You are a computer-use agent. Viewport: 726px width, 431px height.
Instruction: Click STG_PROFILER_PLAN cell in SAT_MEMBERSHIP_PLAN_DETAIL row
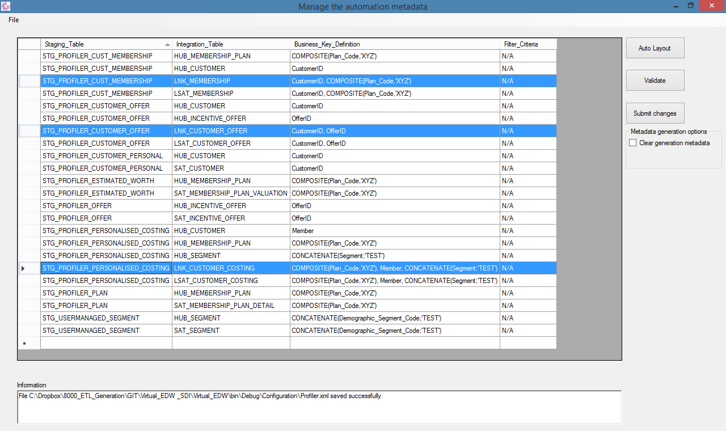click(x=106, y=306)
